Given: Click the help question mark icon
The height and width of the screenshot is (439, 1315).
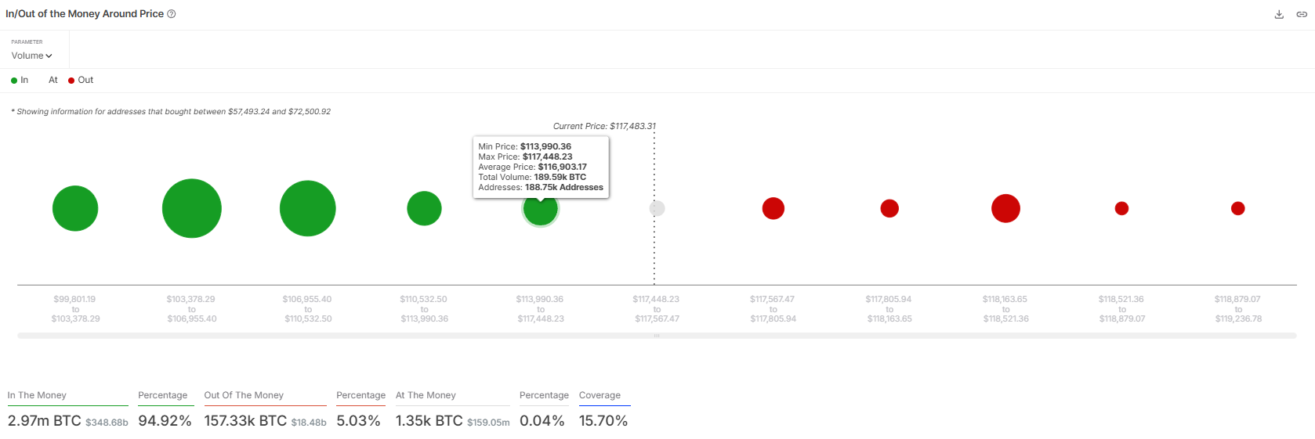Looking at the screenshot, I should [172, 14].
